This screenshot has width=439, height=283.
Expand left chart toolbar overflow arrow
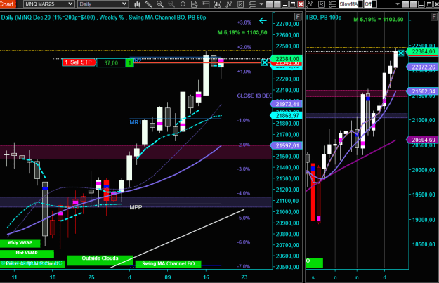261,4
